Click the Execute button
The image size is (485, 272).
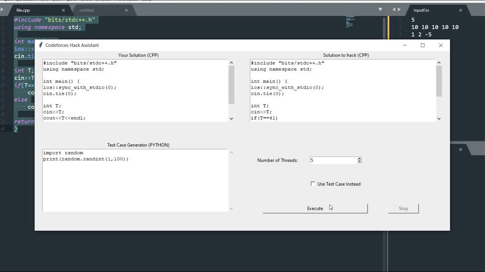coord(315,209)
